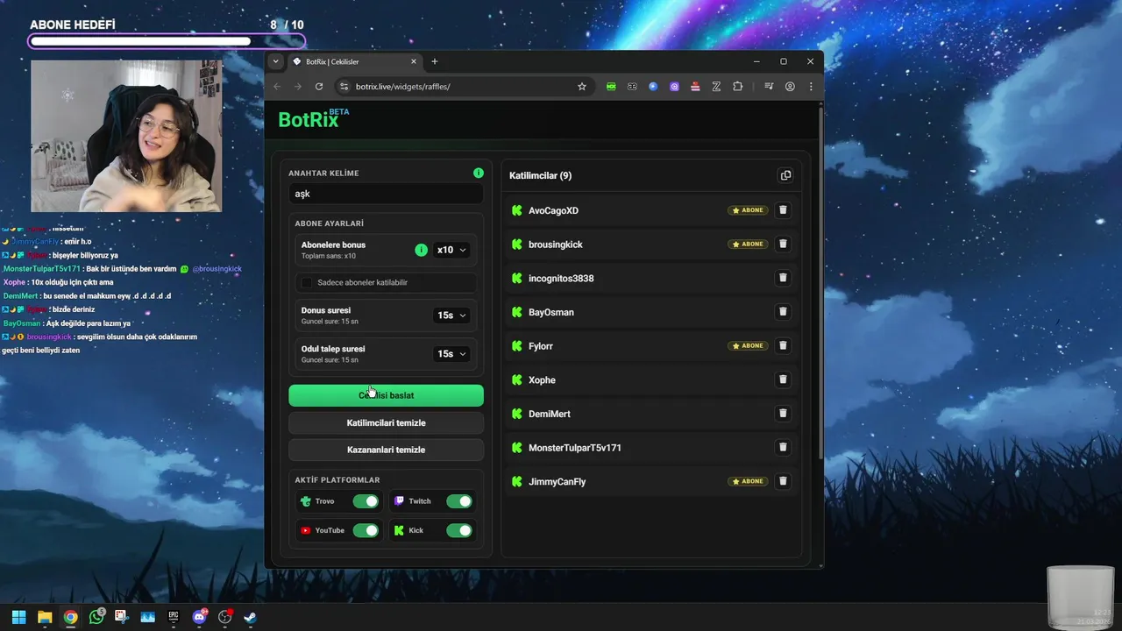Screen dimensions: 1122x631
Task: Open OBS Studio from the taskbar
Action: pos(224,617)
